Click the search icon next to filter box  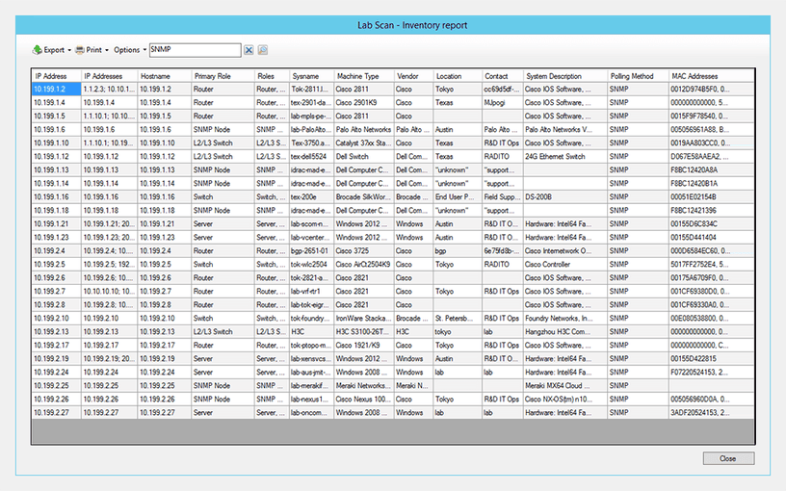point(263,50)
